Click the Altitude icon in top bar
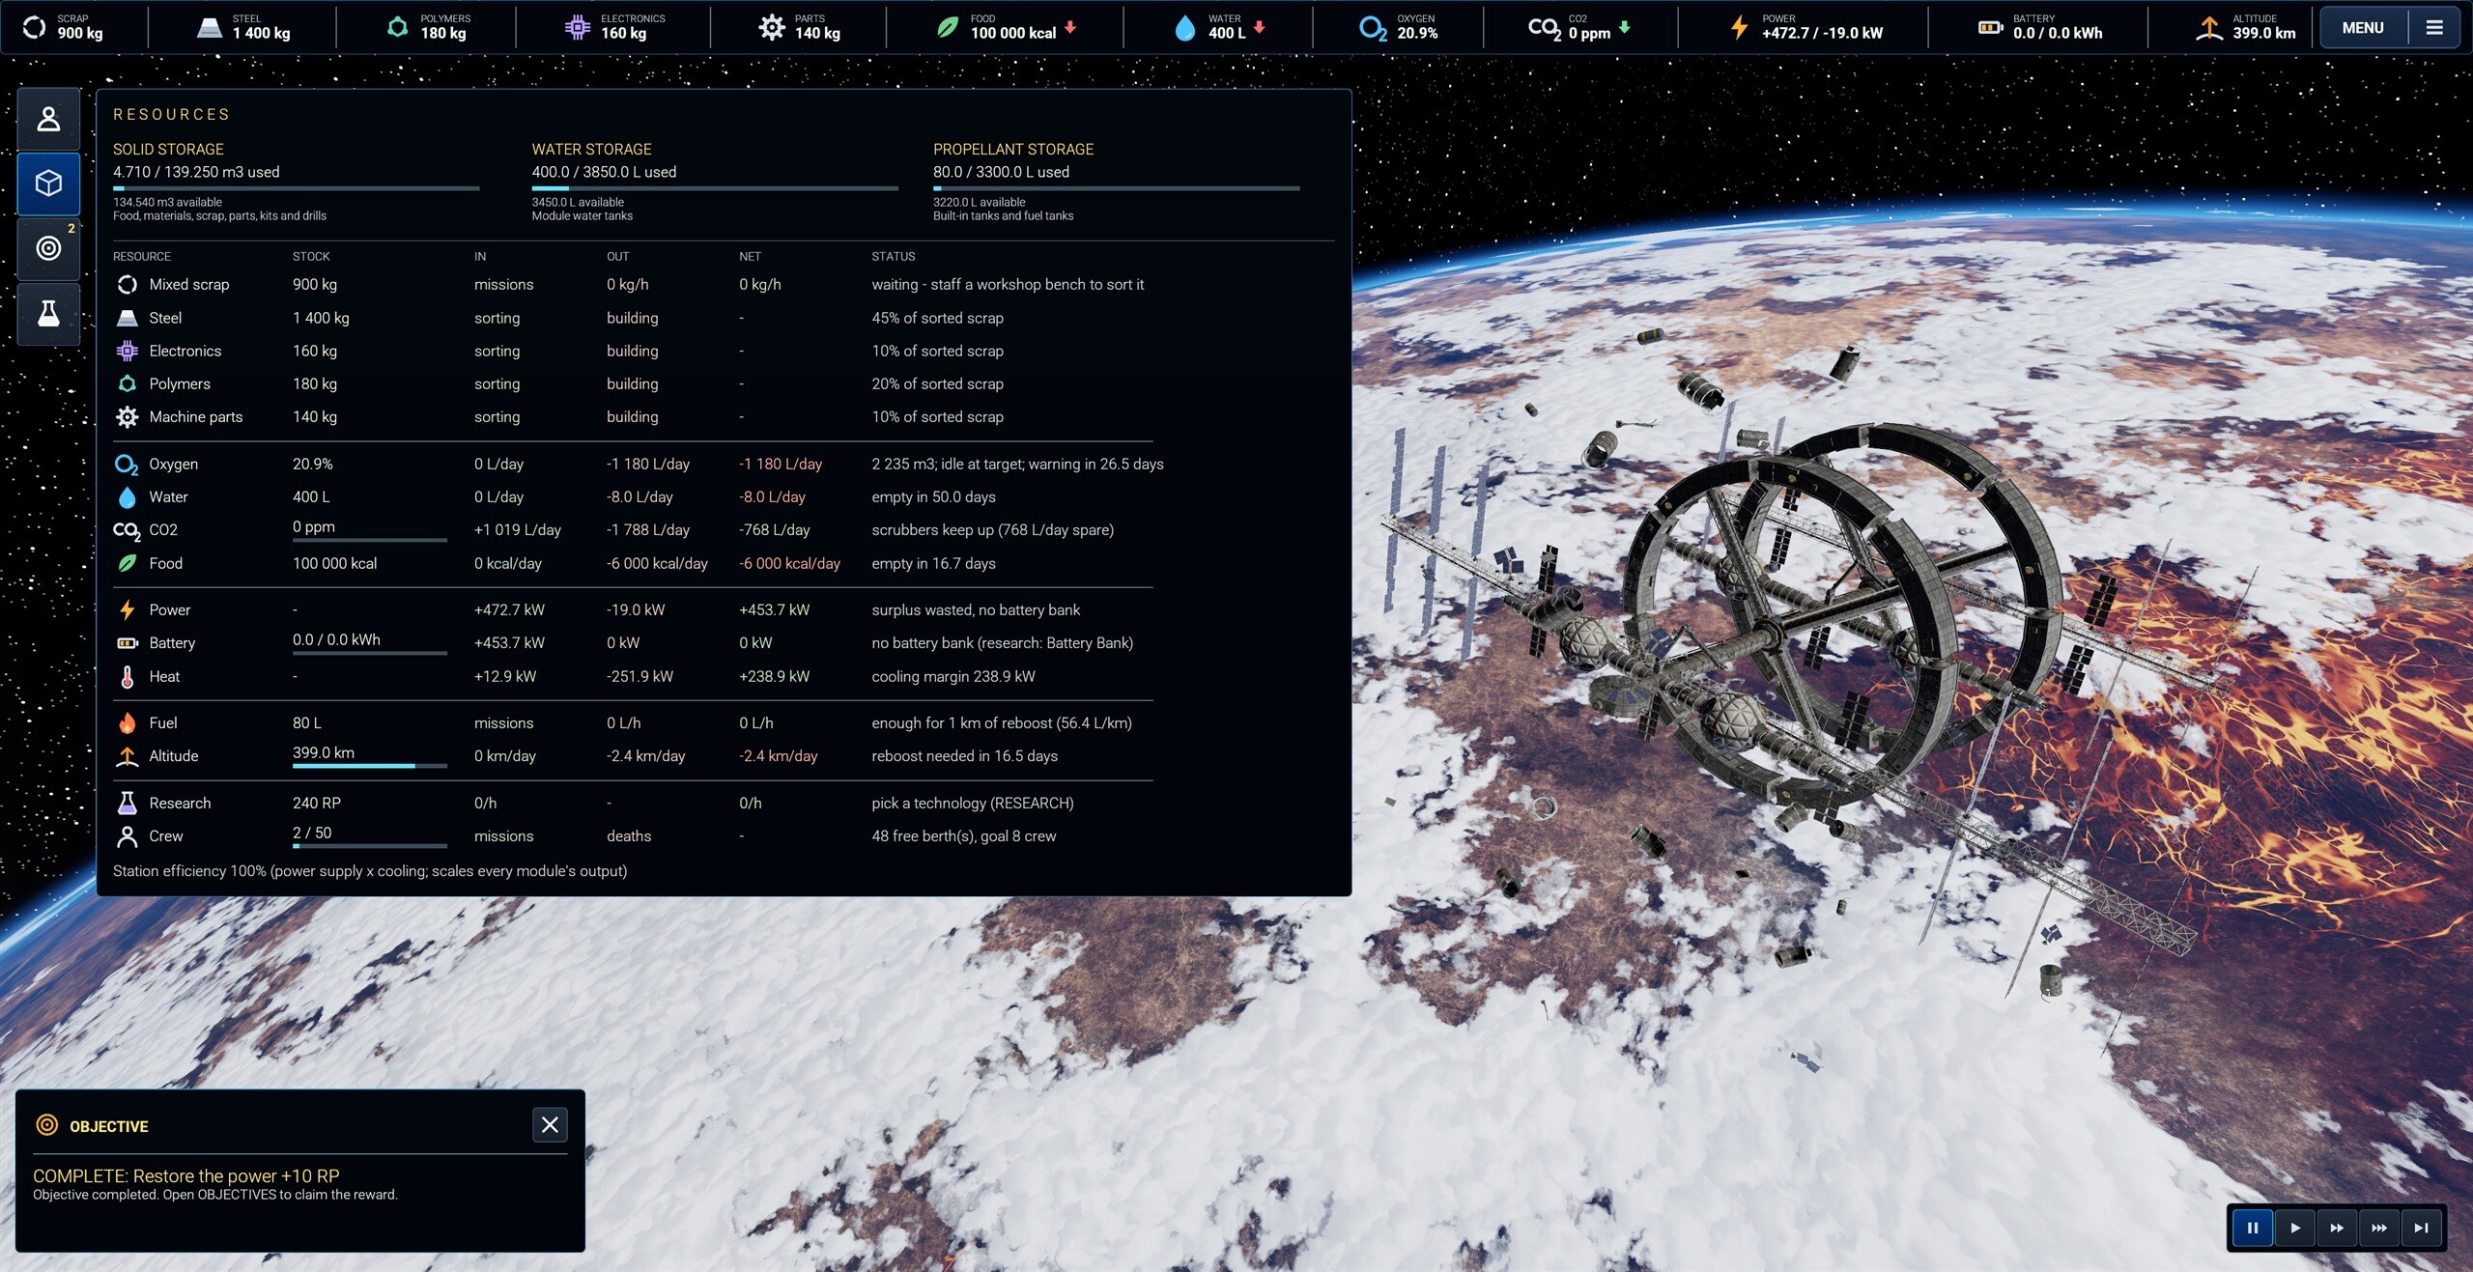Viewport: 2473px width, 1272px height. click(2209, 27)
